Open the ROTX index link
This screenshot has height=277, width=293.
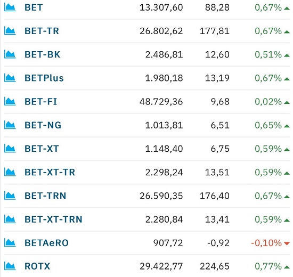pyautogui.click(x=37, y=266)
